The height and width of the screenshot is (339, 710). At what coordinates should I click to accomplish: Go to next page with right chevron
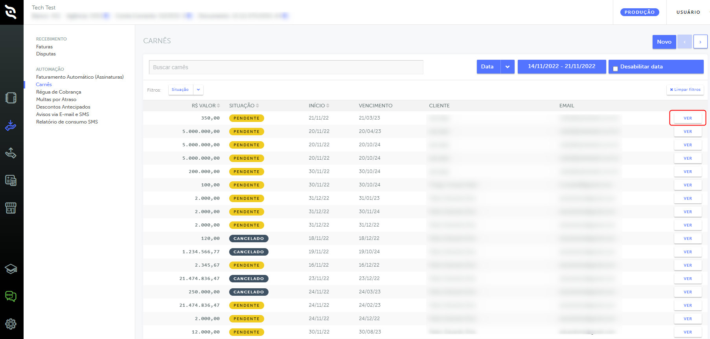pos(701,42)
